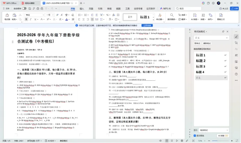Image resolution: width=241 pixels, height=143 pixels.
Task: Align text right using the ribbon icon
Action: (x=88, y=19)
